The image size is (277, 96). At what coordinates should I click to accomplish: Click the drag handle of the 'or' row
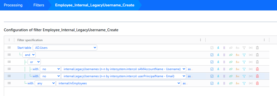(9, 62)
